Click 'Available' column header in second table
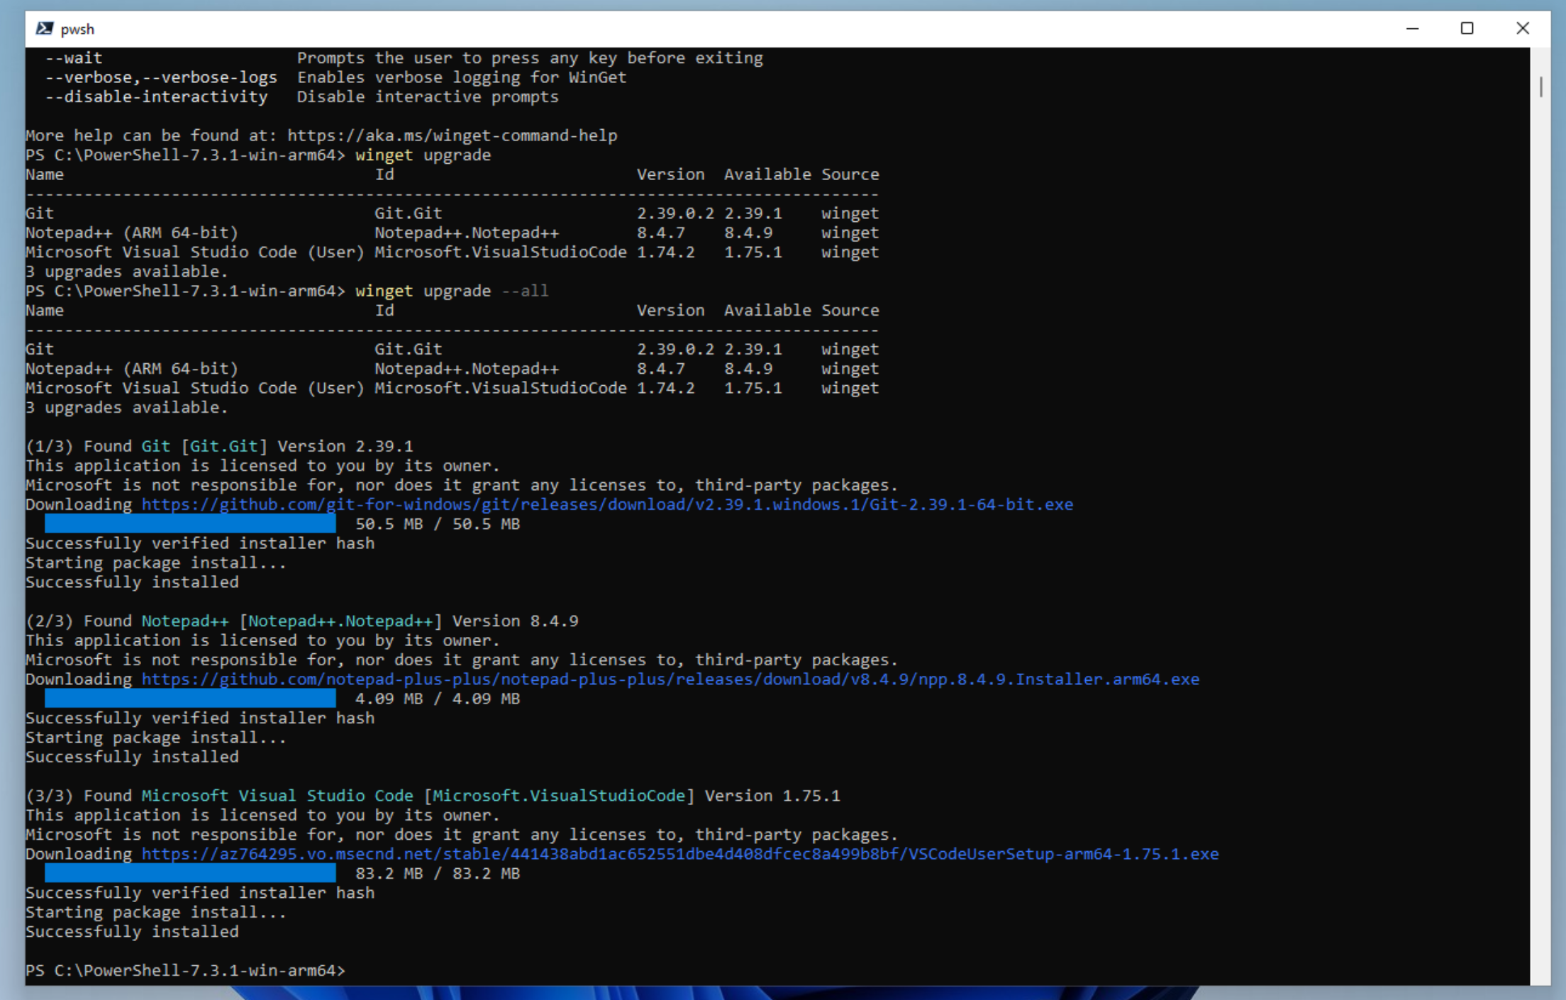Viewport: 1566px width, 1000px height. click(767, 310)
